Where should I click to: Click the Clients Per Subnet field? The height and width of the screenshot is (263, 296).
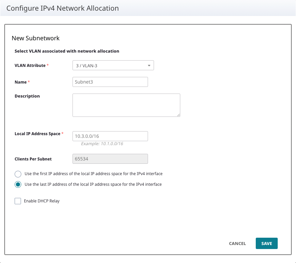click(110, 159)
